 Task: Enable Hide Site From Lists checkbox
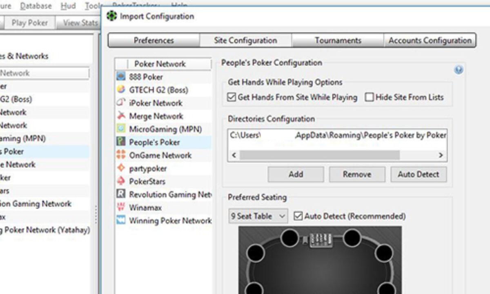[x=369, y=97]
